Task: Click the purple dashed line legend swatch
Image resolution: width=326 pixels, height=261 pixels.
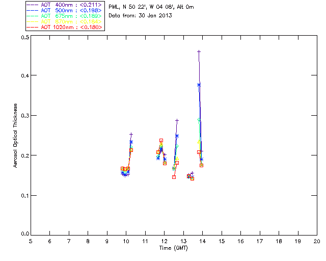Action: pyautogui.click(x=32, y=5)
